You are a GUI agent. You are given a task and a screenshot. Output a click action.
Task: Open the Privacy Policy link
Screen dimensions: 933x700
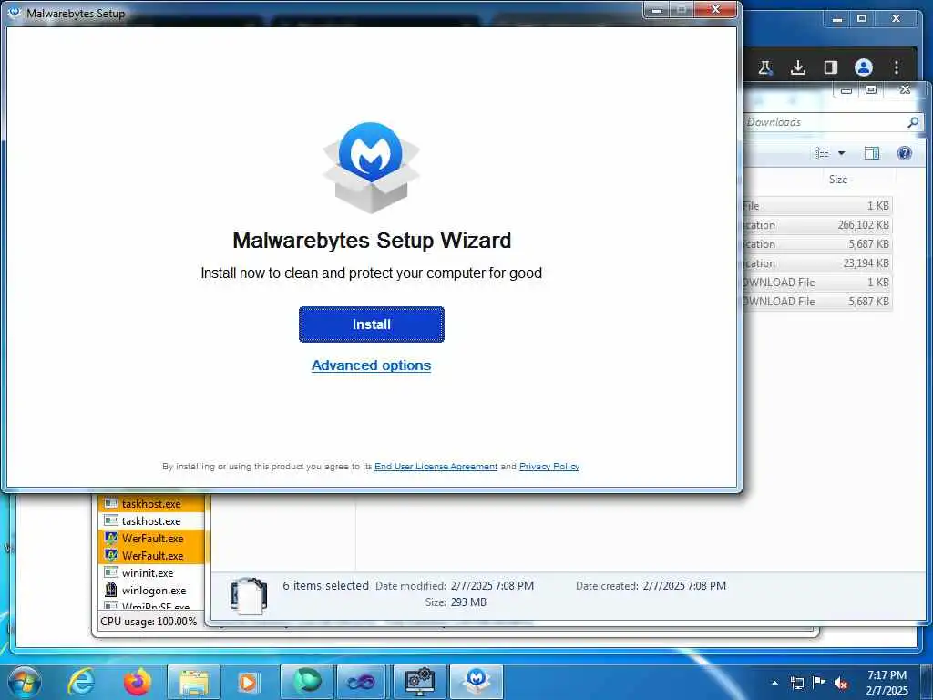[549, 466]
